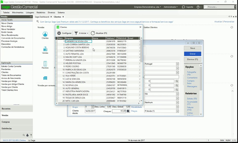Viewport: 238px width, 143px height.
Task: Click the sidebar bottom bag icon
Action: point(27,135)
